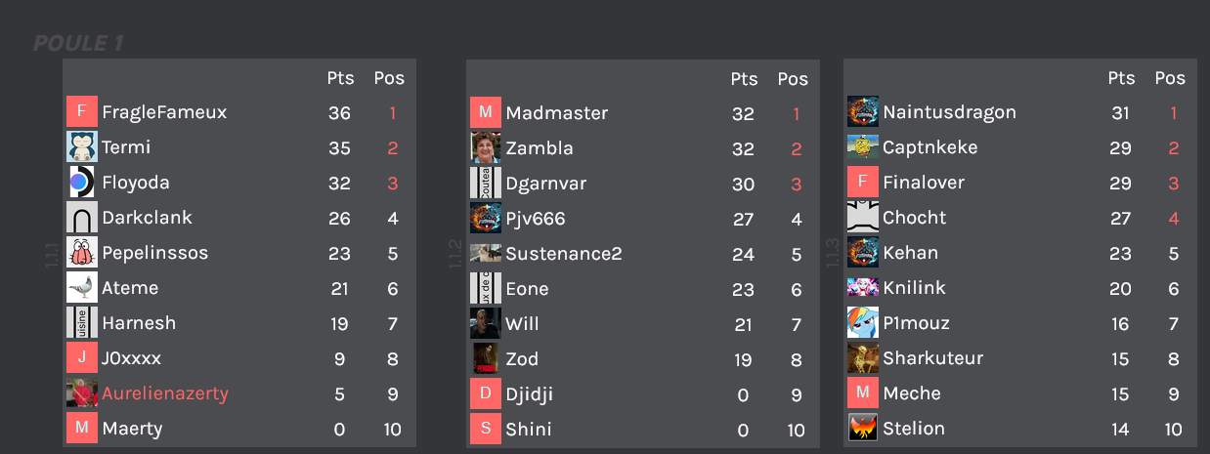Click Pepelinssos's cartoon avatar icon
This screenshot has width=1210, height=454.
82,253
